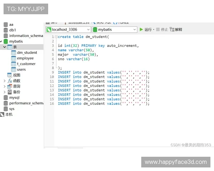Click the 表 tables folder icon
This screenshot has width=214, height=171.
[x=10, y=47]
